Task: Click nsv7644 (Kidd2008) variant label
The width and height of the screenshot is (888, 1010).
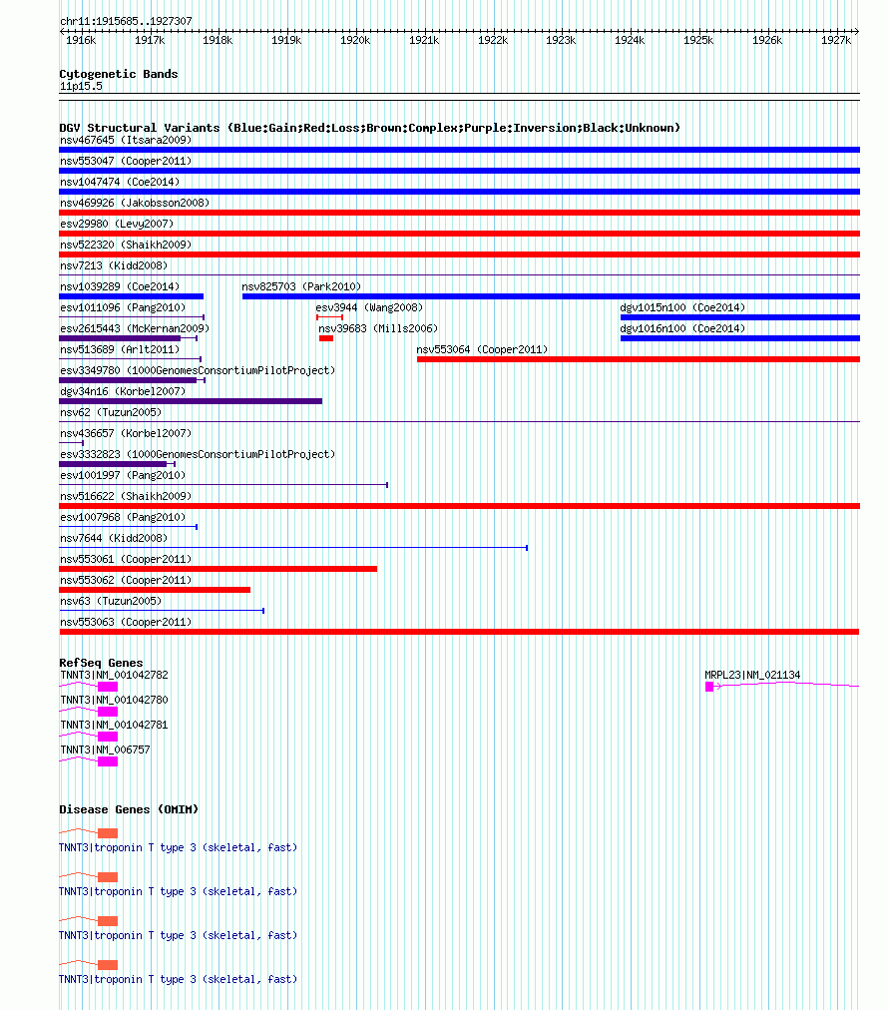Action: [x=114, y=538]
